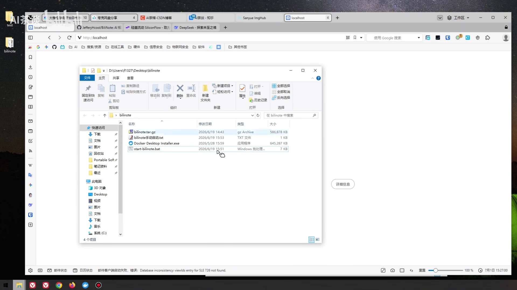Click the Explorer help question mark icon

[319, 78]
